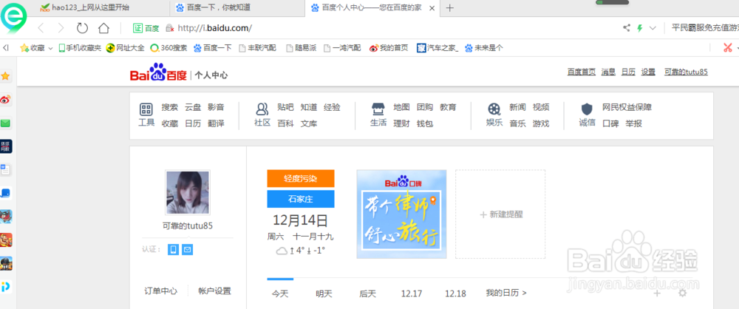Click phone verification icon

coord(174,250)
